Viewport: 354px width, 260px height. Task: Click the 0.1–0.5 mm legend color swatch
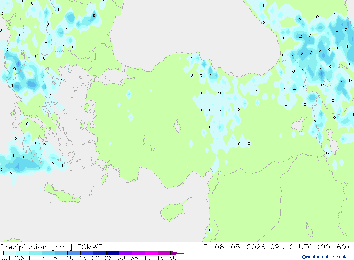pyautogui.click(x=10, y=253)
